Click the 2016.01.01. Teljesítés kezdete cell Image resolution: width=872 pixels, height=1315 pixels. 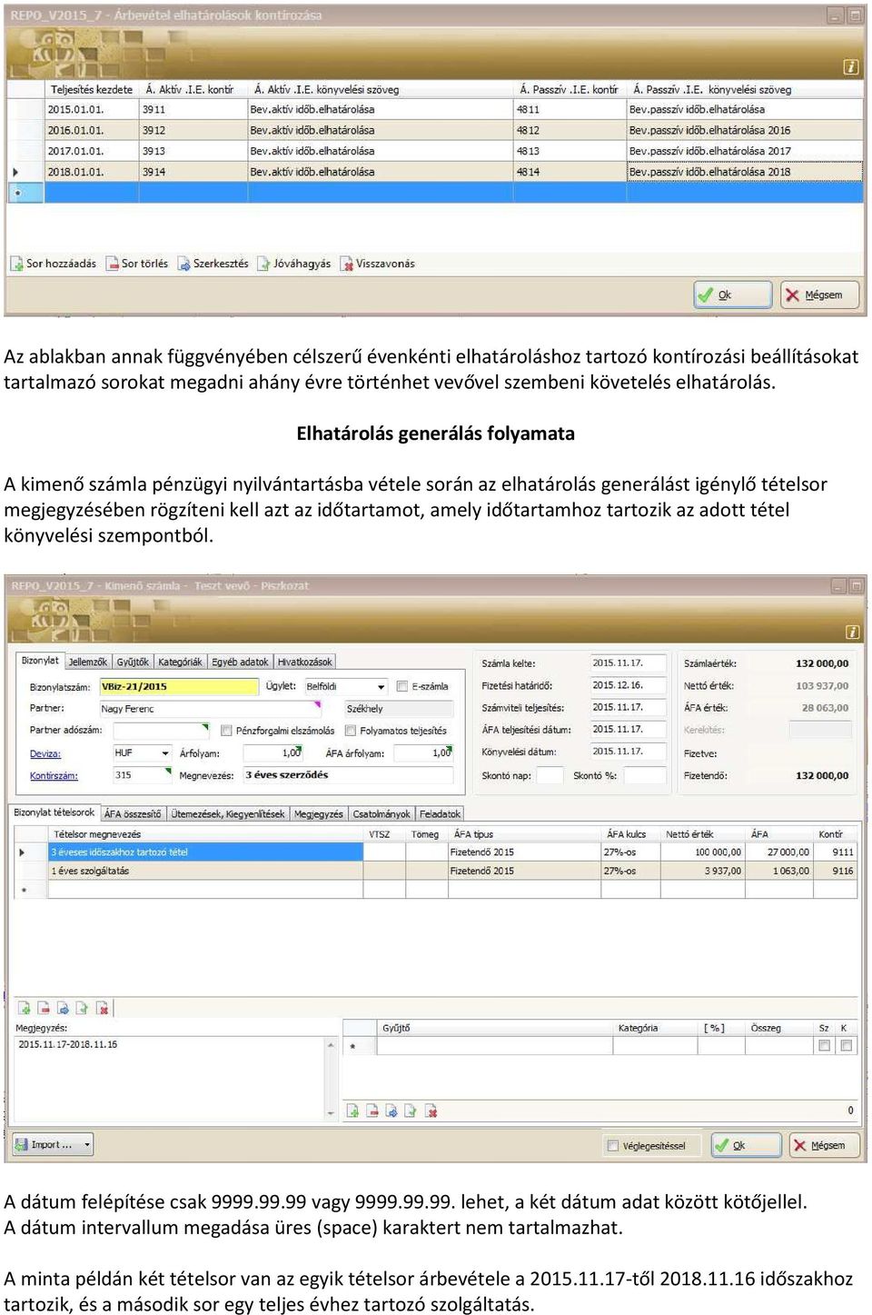tap(91, 130)
